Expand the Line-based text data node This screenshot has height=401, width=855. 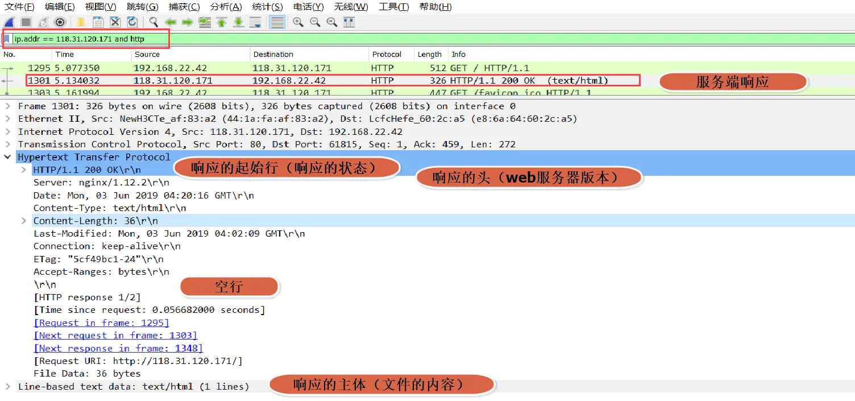pos(7,386)
